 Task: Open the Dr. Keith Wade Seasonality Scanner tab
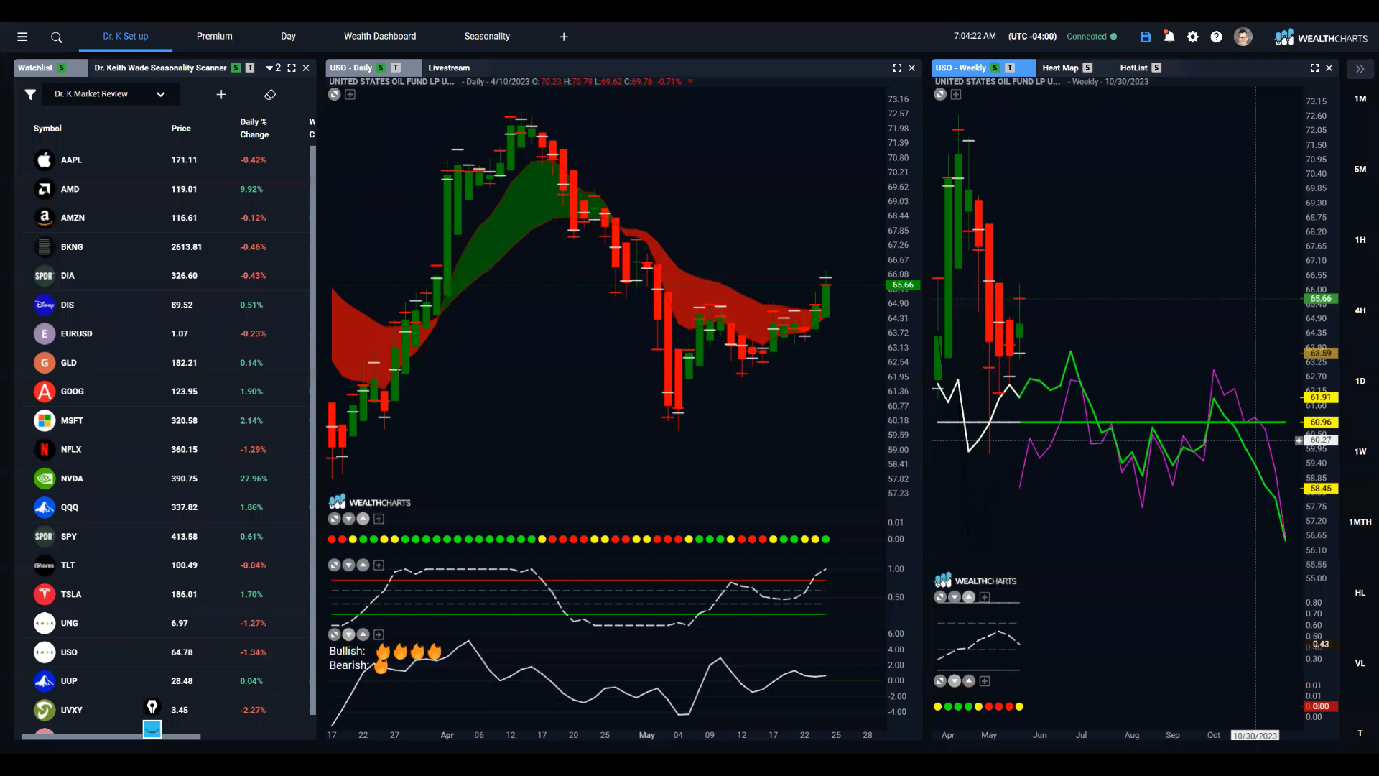[160, 68]
